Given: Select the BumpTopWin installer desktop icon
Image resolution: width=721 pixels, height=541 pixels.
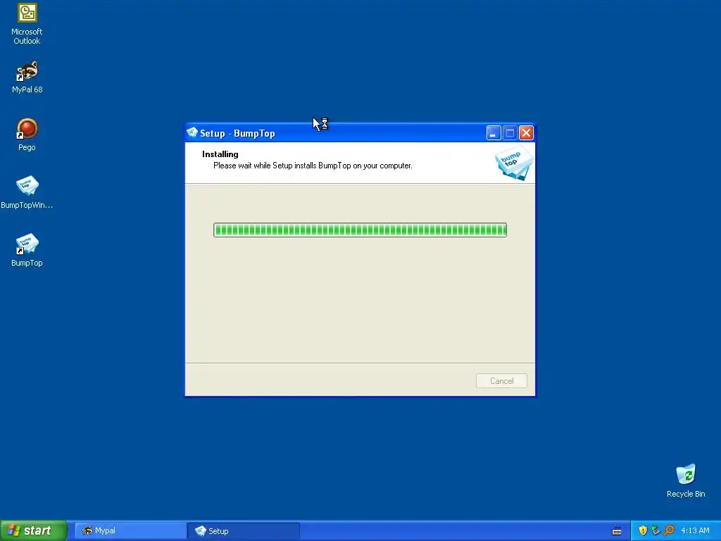Looking at the screenshot, I should (x=27, y=192).
